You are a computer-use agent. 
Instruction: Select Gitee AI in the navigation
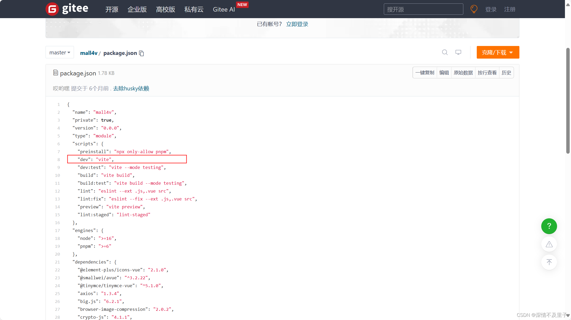click(224, 9)
